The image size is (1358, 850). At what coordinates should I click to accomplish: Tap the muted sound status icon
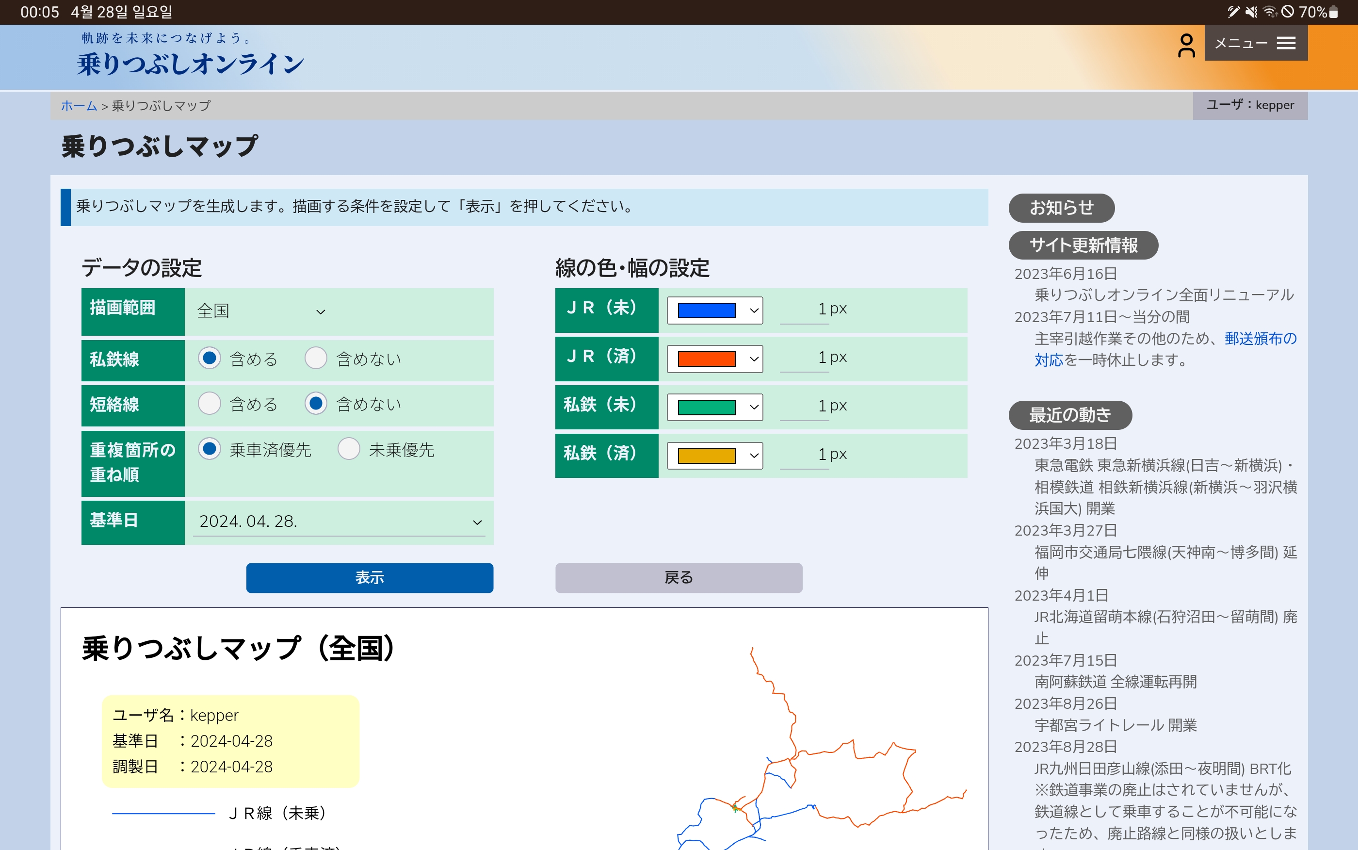[x=1251, y=12]
